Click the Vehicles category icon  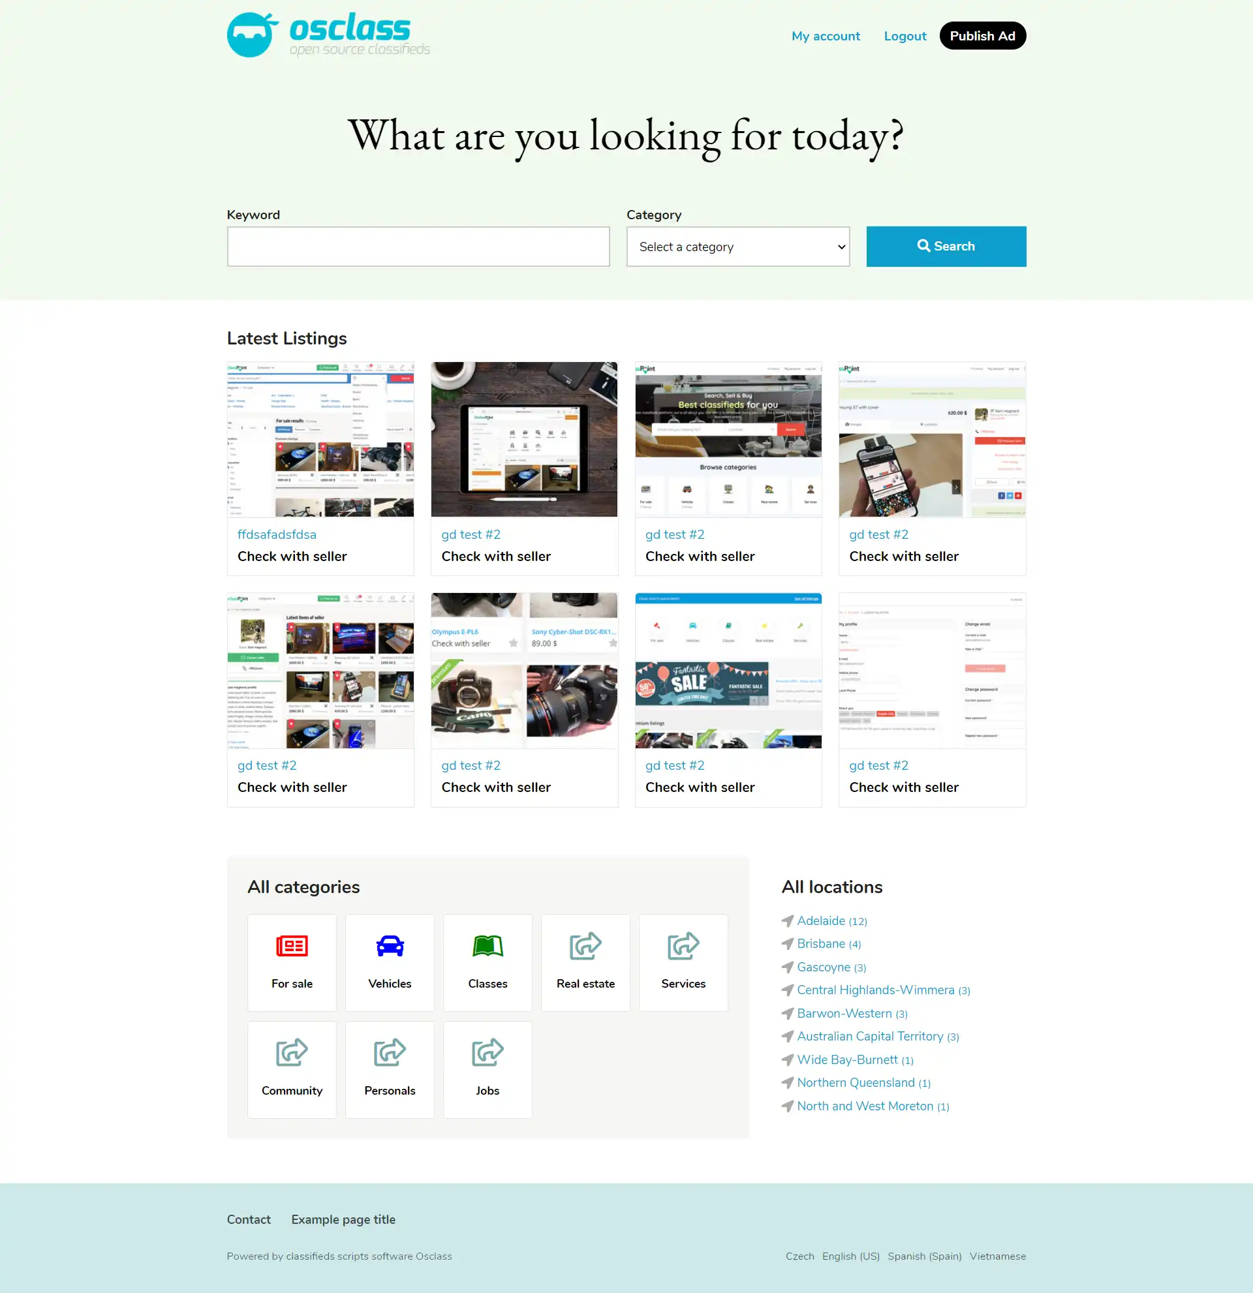(389, 947)
